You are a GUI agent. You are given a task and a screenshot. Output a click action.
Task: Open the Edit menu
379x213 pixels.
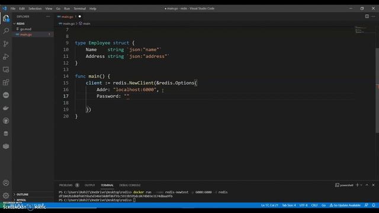(x=22, y=8)
